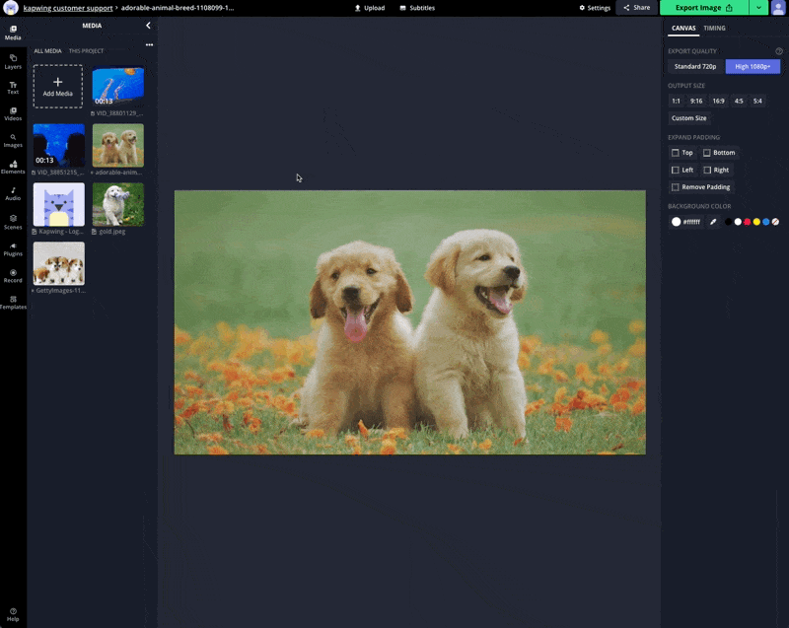789x628 pixels.
Task: Choose the Custom Size button
Action: click(x=688, y=118)
